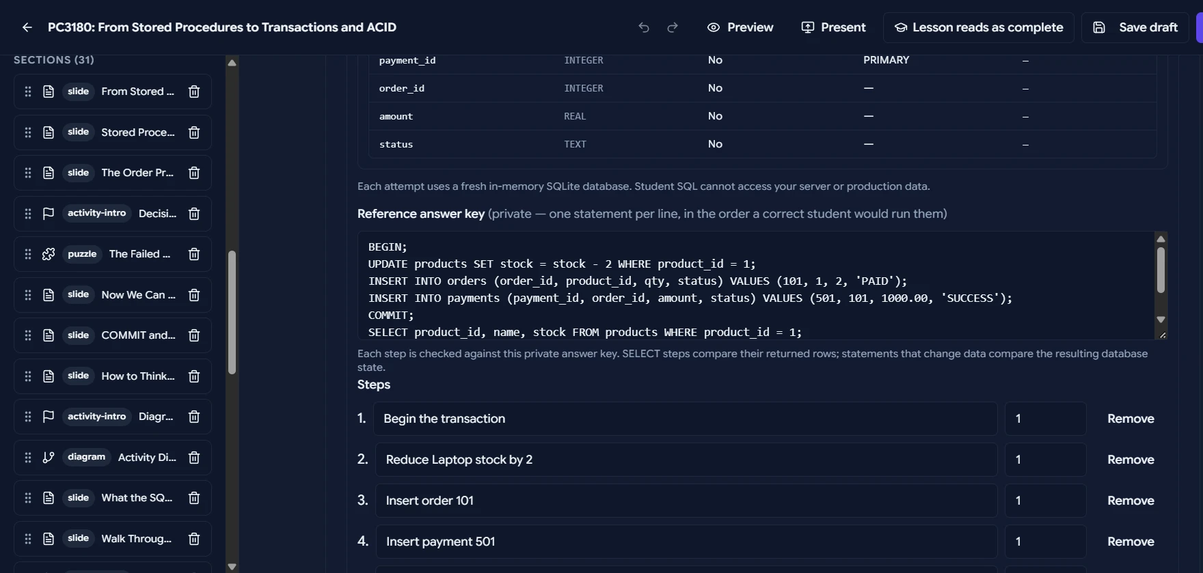Image resolution: width=1203 pixels, height=573 pixels.
Task: Delete the 'From Stored...' slide section
Action: tap(194, 92)
